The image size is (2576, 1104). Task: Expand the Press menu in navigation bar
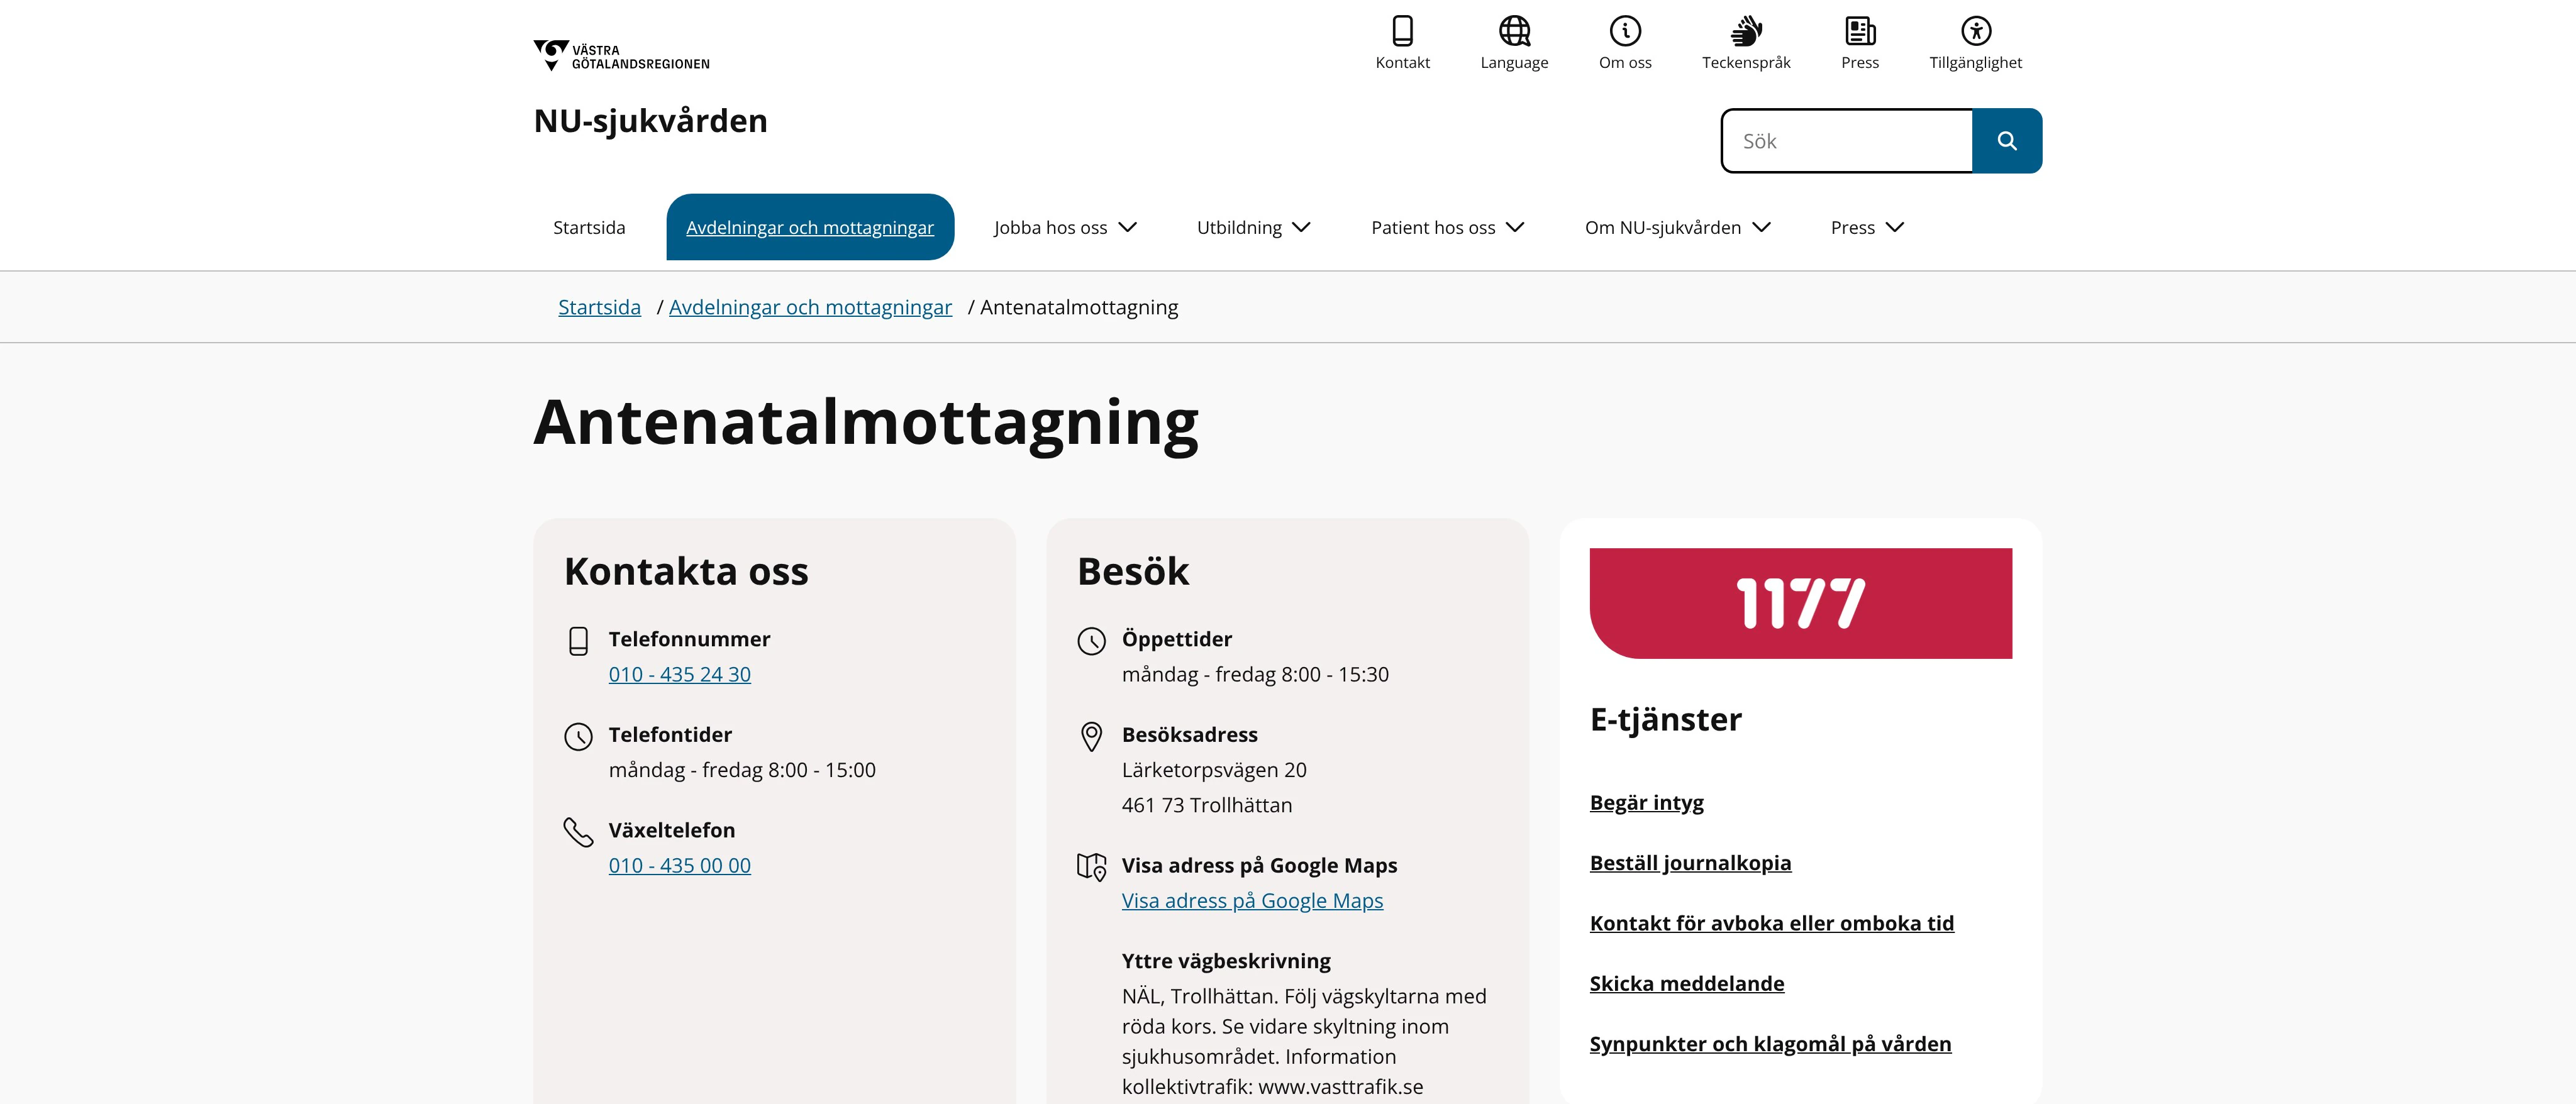click(1867, 228)
